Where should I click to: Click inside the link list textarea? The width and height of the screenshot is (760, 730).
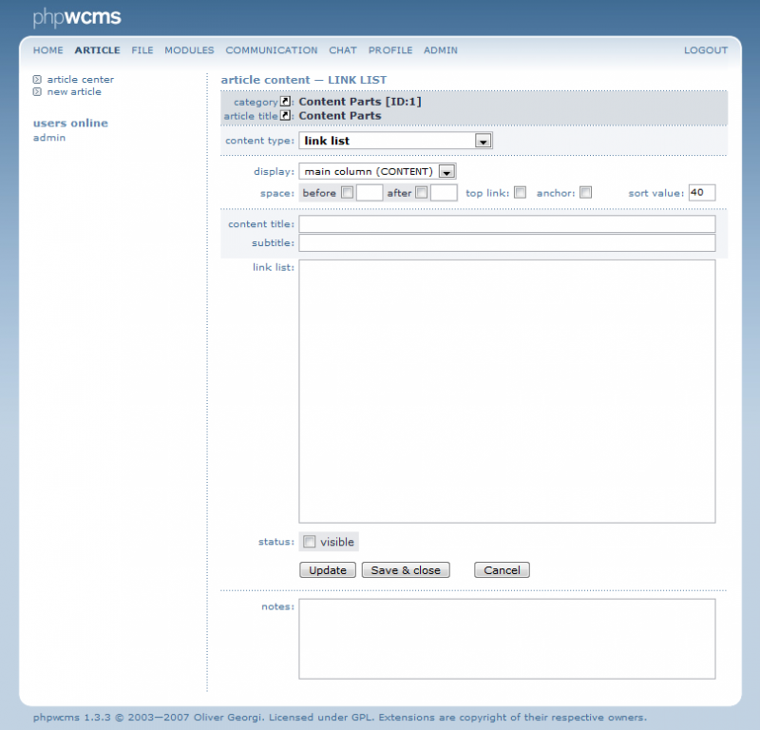(x=507, y=392)
